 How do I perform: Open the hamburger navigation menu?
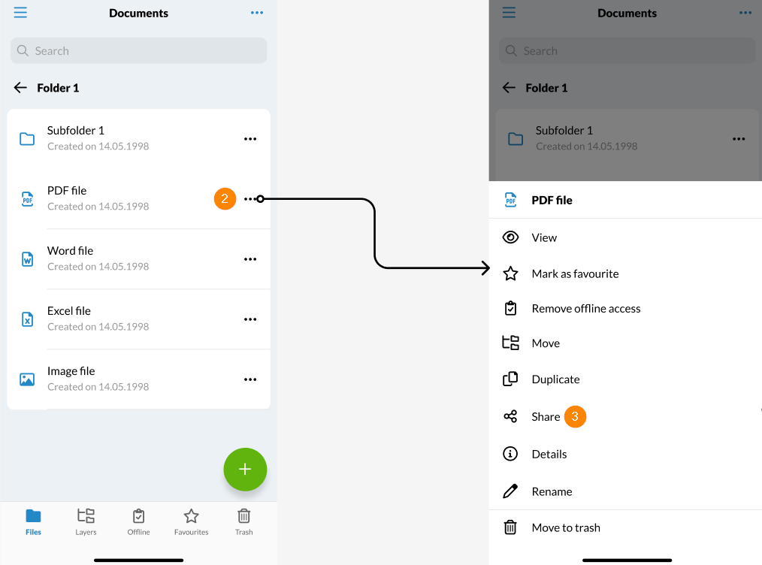pos(20,12)
